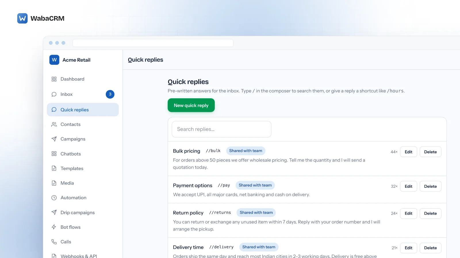Click the //returns shortcut text
460x258 pixels.
pyautogui.click(x=220, y=212)
